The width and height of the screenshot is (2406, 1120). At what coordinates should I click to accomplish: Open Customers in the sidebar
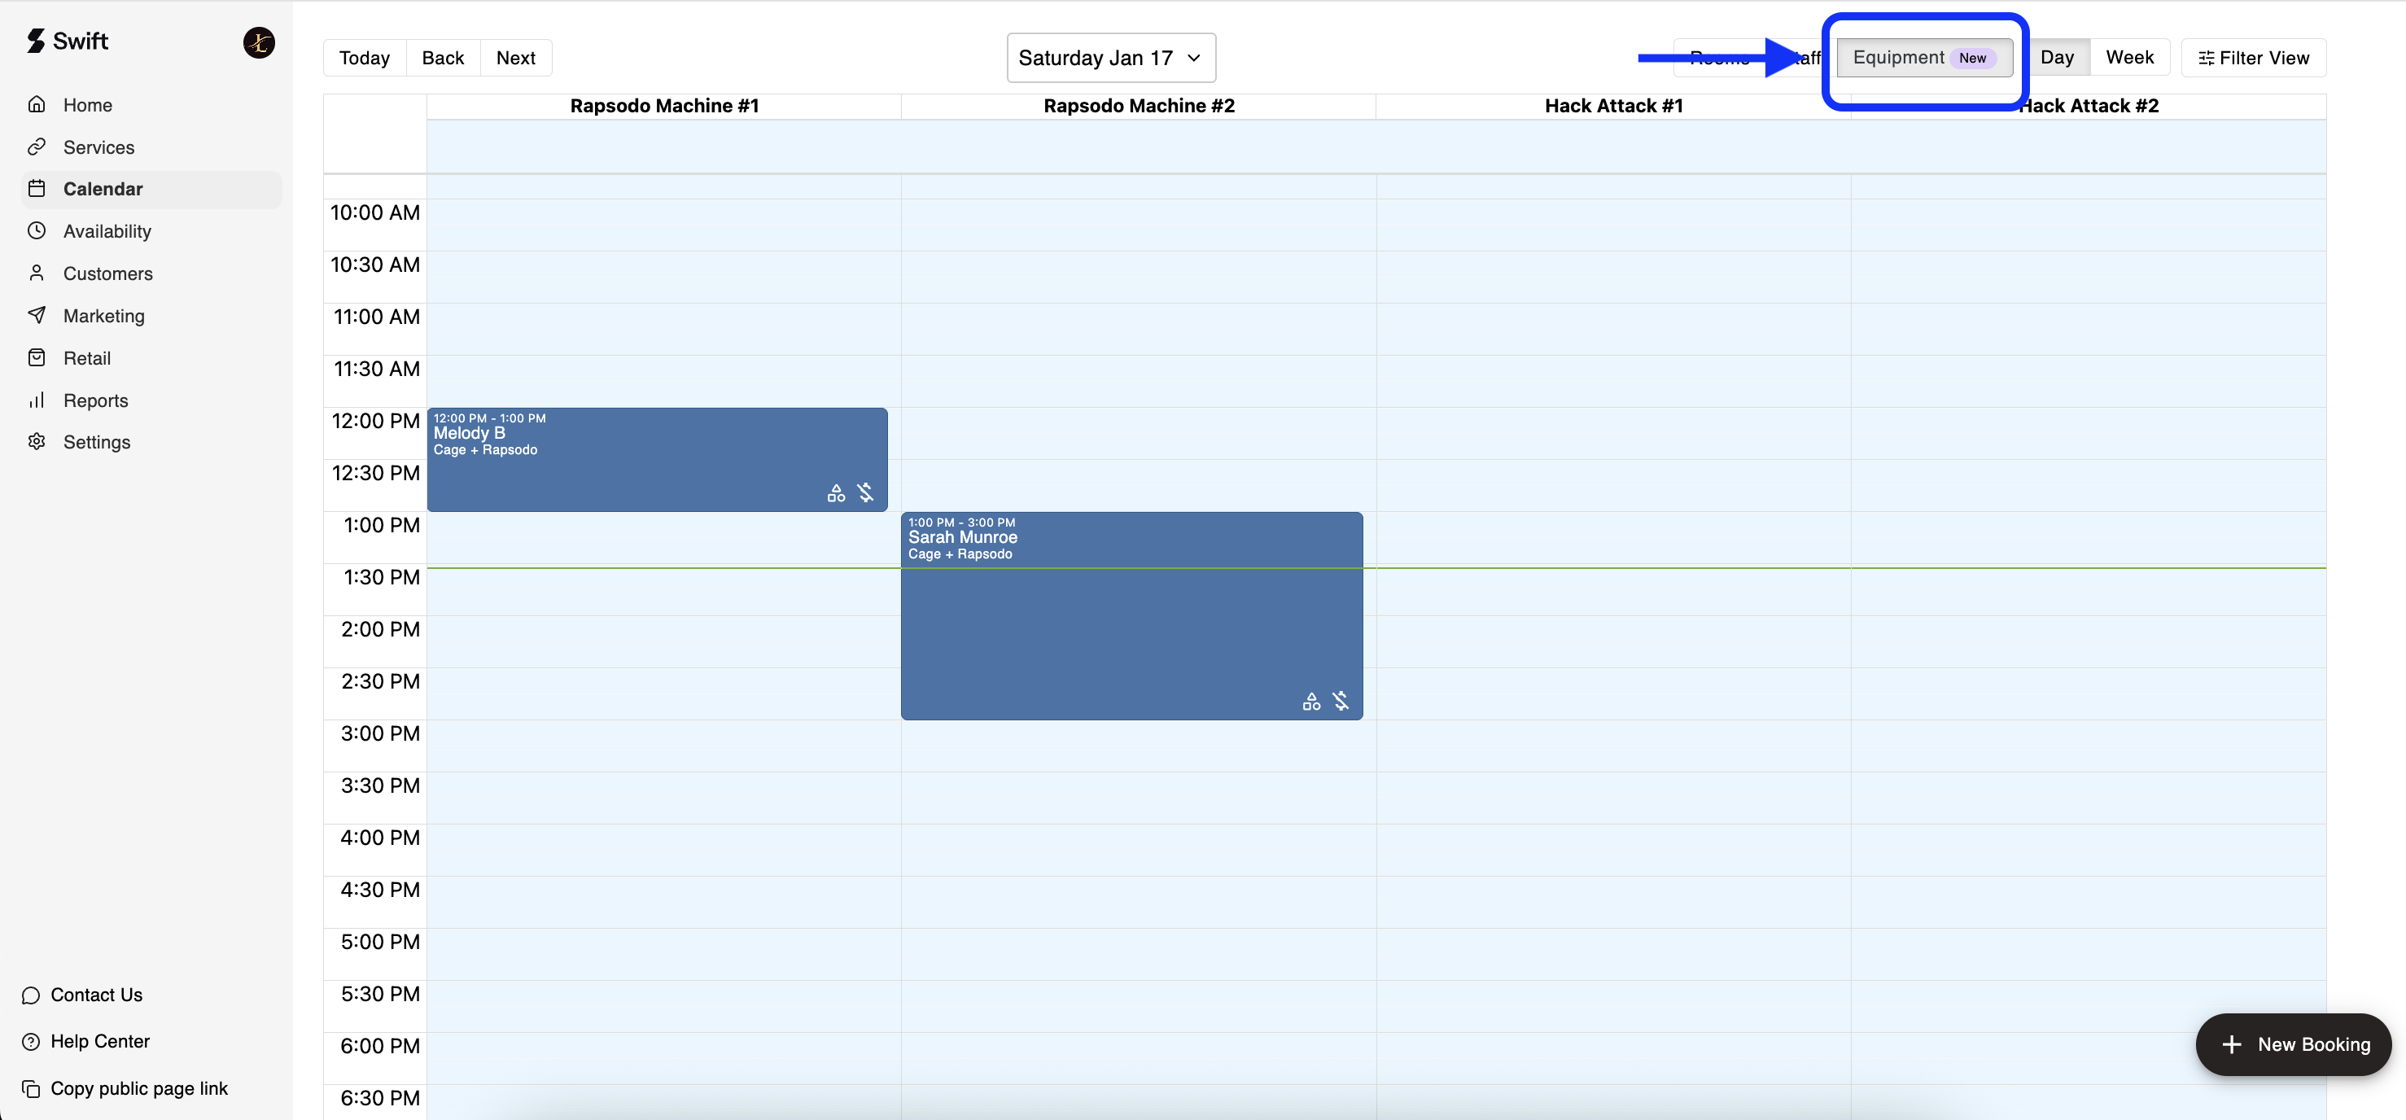(107, 273)
